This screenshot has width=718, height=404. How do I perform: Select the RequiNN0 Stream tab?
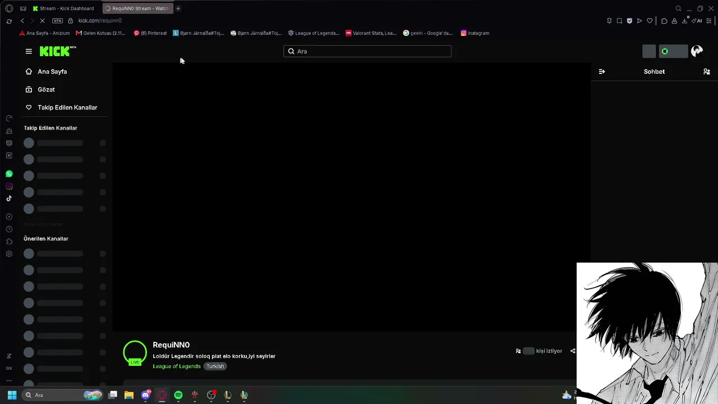pyautogui.click(x=137, y=8)
